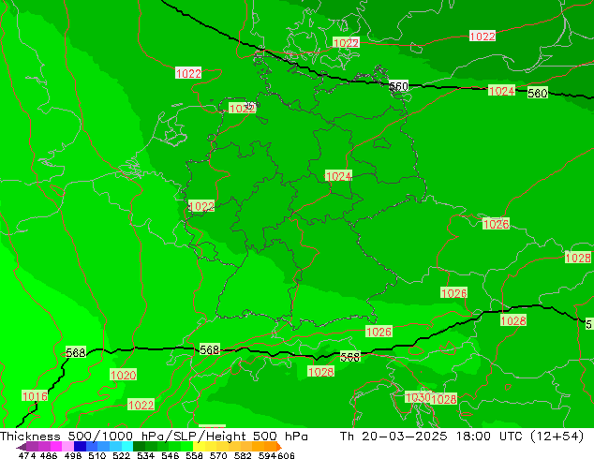This screenshot has width=594, height=459.
Task: Click the 1016 isobar label
Action: [x=35, y=396]
